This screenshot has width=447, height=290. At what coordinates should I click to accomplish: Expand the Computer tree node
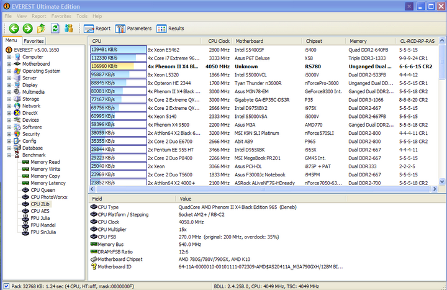point(9,57)
